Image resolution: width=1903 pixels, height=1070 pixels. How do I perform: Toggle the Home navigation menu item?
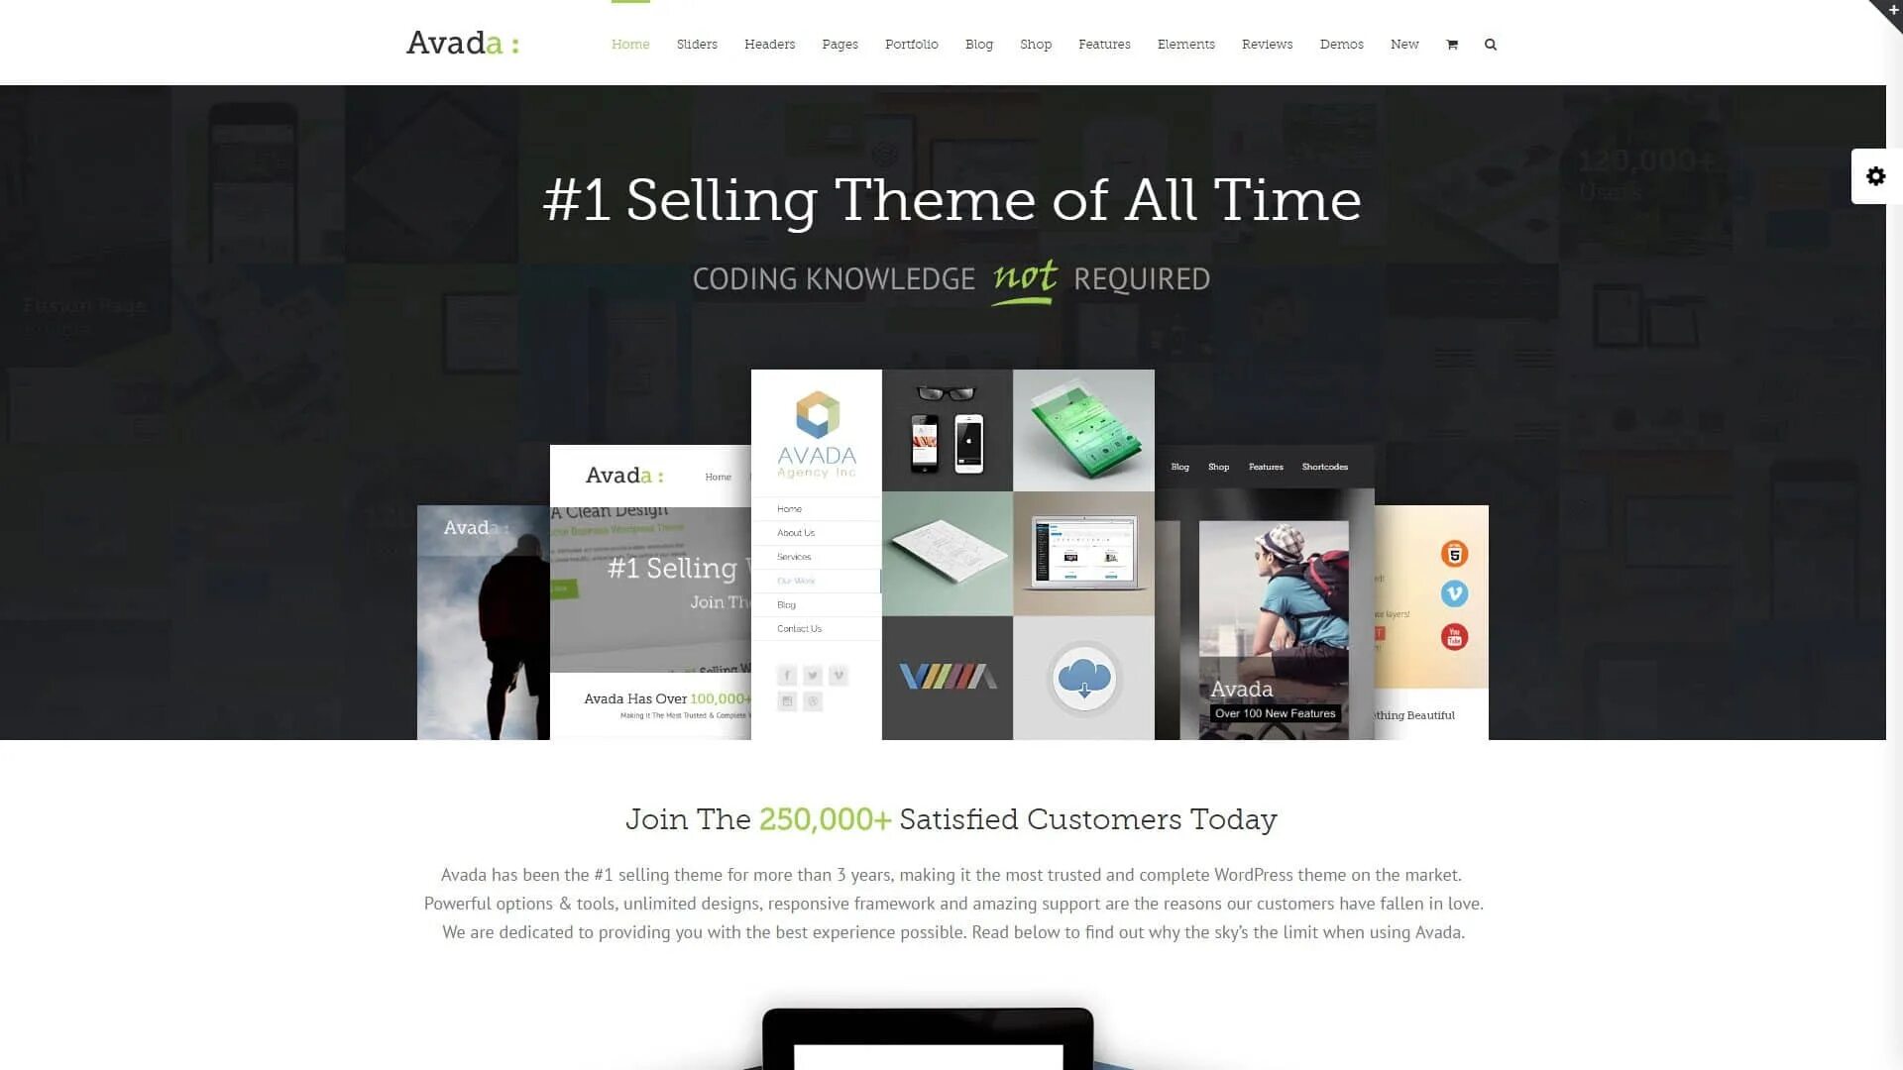click(x=630, y=44)
